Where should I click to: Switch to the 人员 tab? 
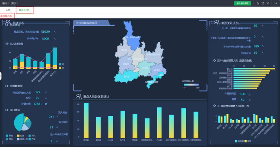(x=8, y=10)
